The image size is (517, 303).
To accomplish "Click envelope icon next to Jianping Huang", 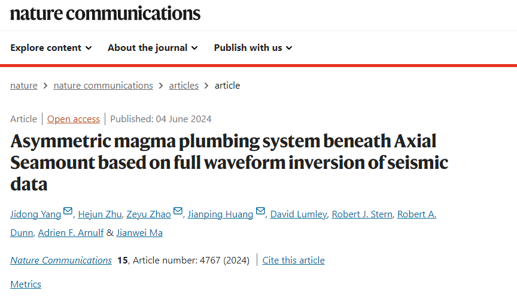I will coord(260,211).
